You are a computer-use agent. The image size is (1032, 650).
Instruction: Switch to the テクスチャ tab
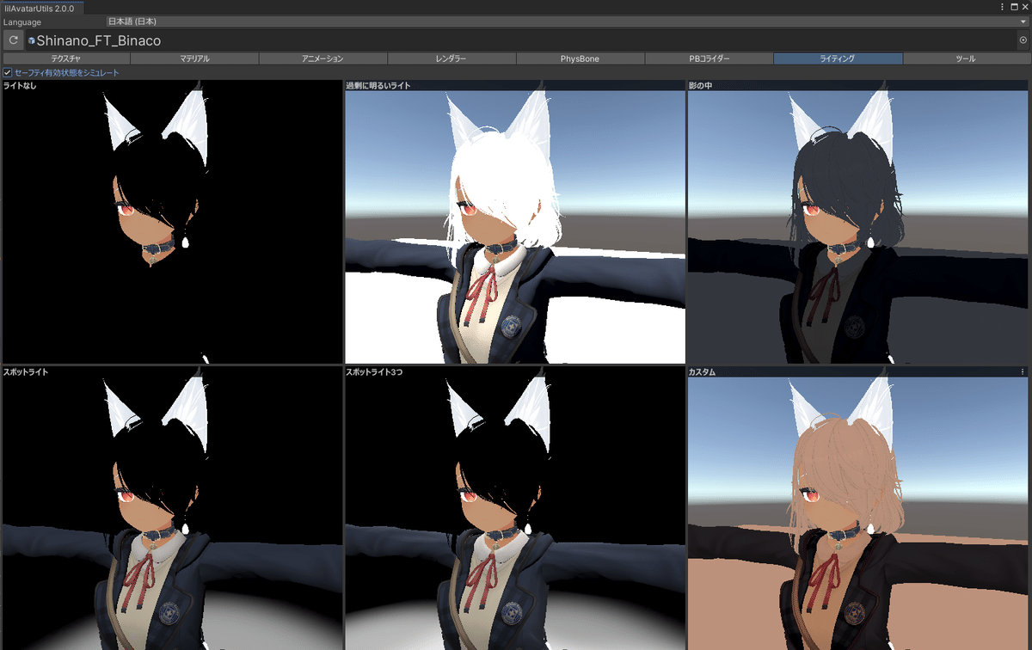point(64,58)
